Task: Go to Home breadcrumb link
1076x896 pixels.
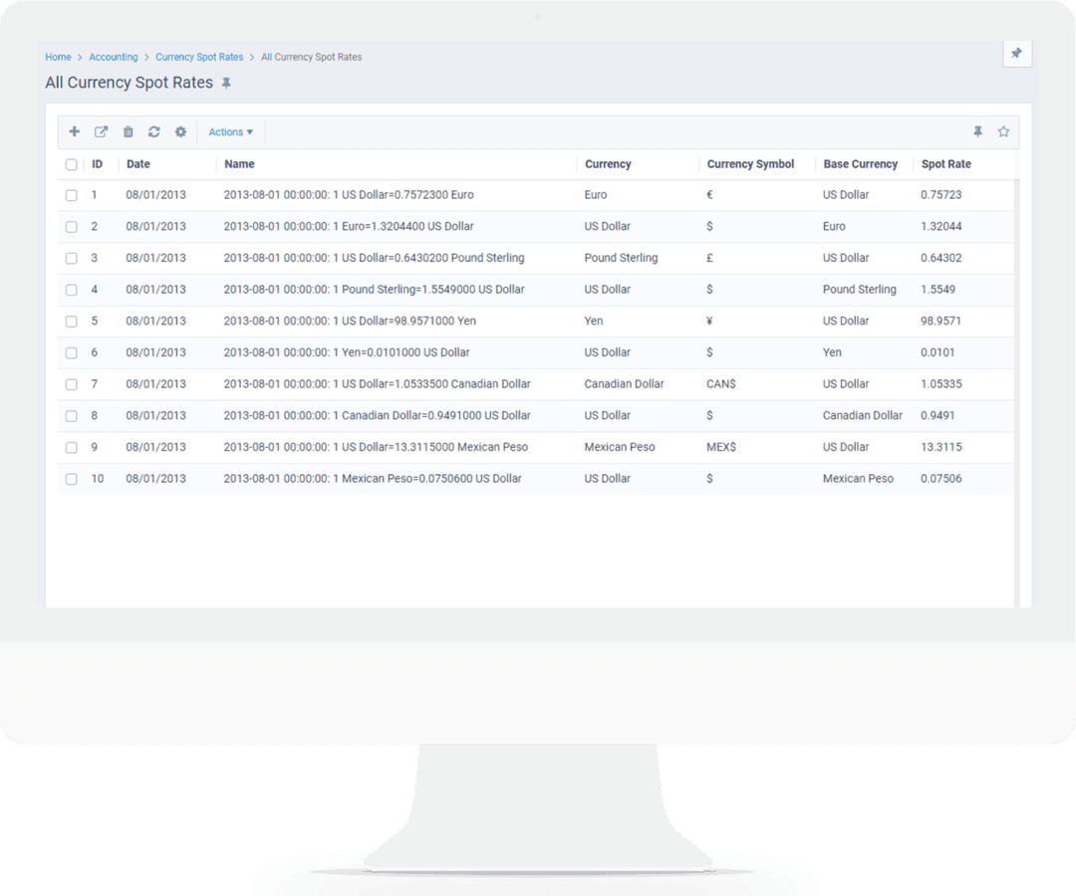Action: 59,57
